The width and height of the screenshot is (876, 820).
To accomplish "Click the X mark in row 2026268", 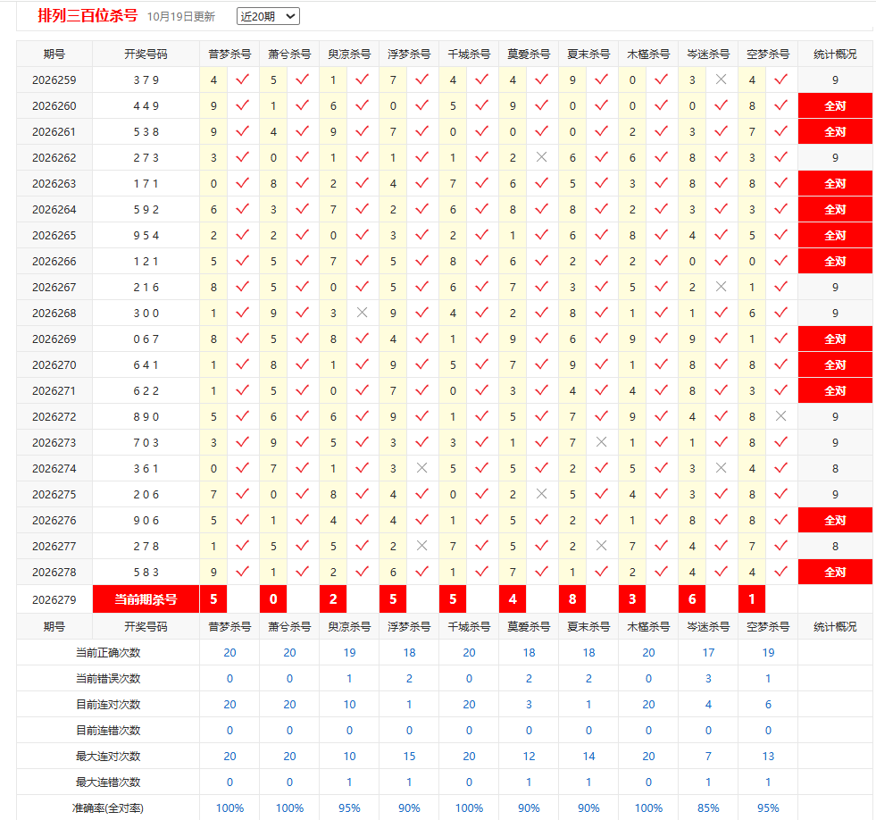I will tap(362, 313).
